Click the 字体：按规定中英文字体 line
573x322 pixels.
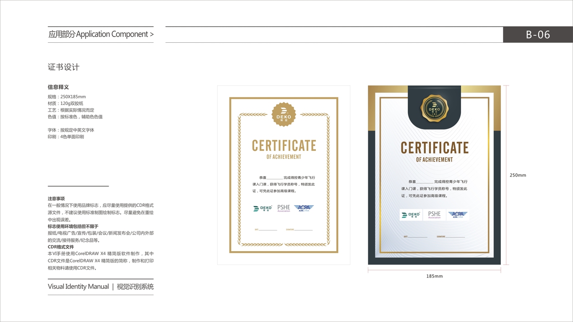[x=71, y=130]
